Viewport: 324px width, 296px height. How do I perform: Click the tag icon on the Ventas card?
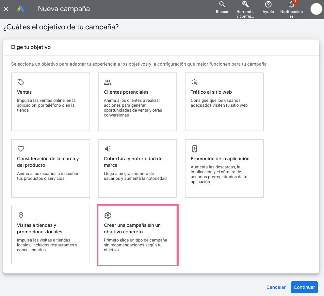(21, 82)
